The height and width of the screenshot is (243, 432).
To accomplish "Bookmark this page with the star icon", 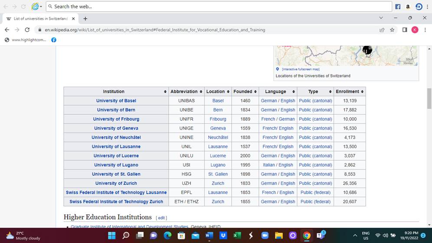I will pyautogui.click(x=392, y=30).
